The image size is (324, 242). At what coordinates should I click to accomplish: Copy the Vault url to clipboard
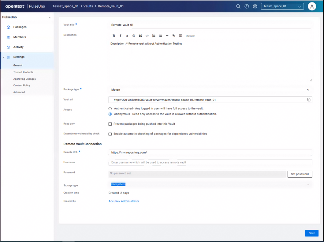[309, 100]
